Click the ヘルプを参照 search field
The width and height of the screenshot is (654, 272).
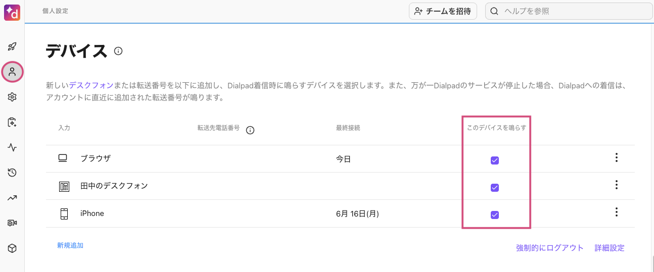click(571, 11)
